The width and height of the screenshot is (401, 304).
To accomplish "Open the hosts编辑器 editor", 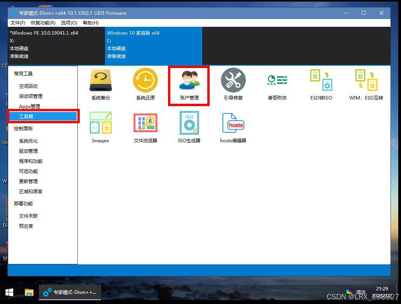I will pyautogui.click(x=233, y=128).
